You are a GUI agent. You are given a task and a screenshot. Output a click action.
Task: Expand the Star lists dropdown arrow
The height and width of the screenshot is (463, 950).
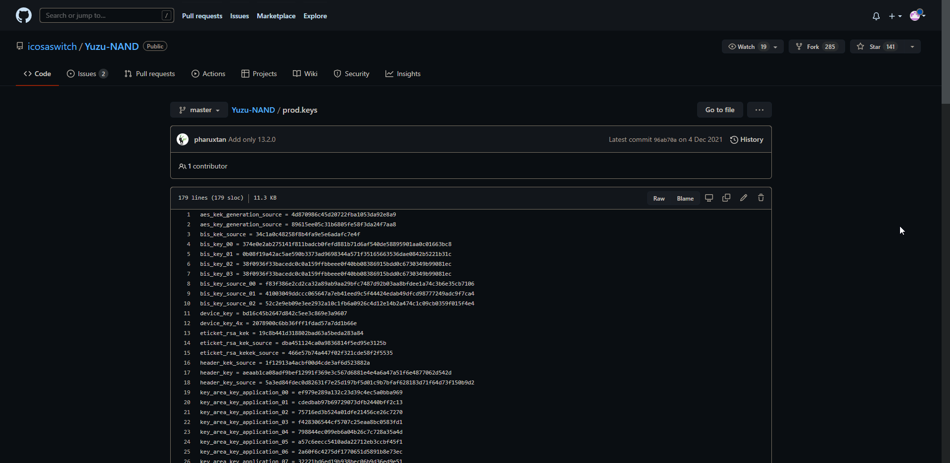point(912,46)
